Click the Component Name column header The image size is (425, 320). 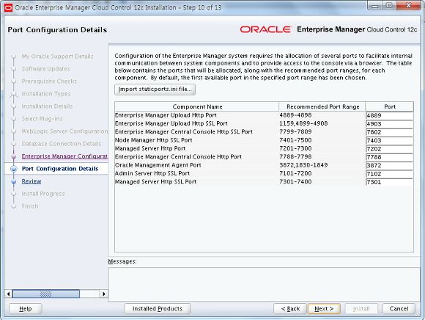[197, 106]
